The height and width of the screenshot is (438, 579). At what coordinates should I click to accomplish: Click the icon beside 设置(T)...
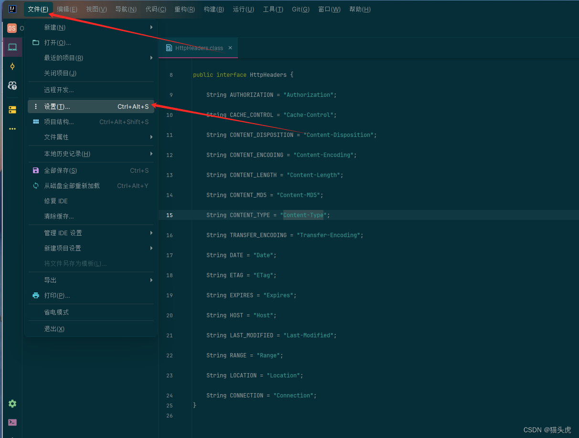36,106
